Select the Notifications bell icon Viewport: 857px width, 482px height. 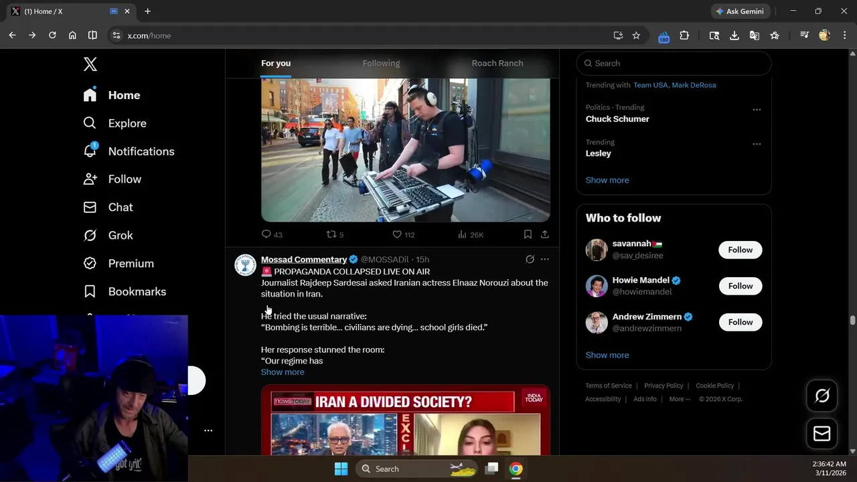click(x=90, y=151)
